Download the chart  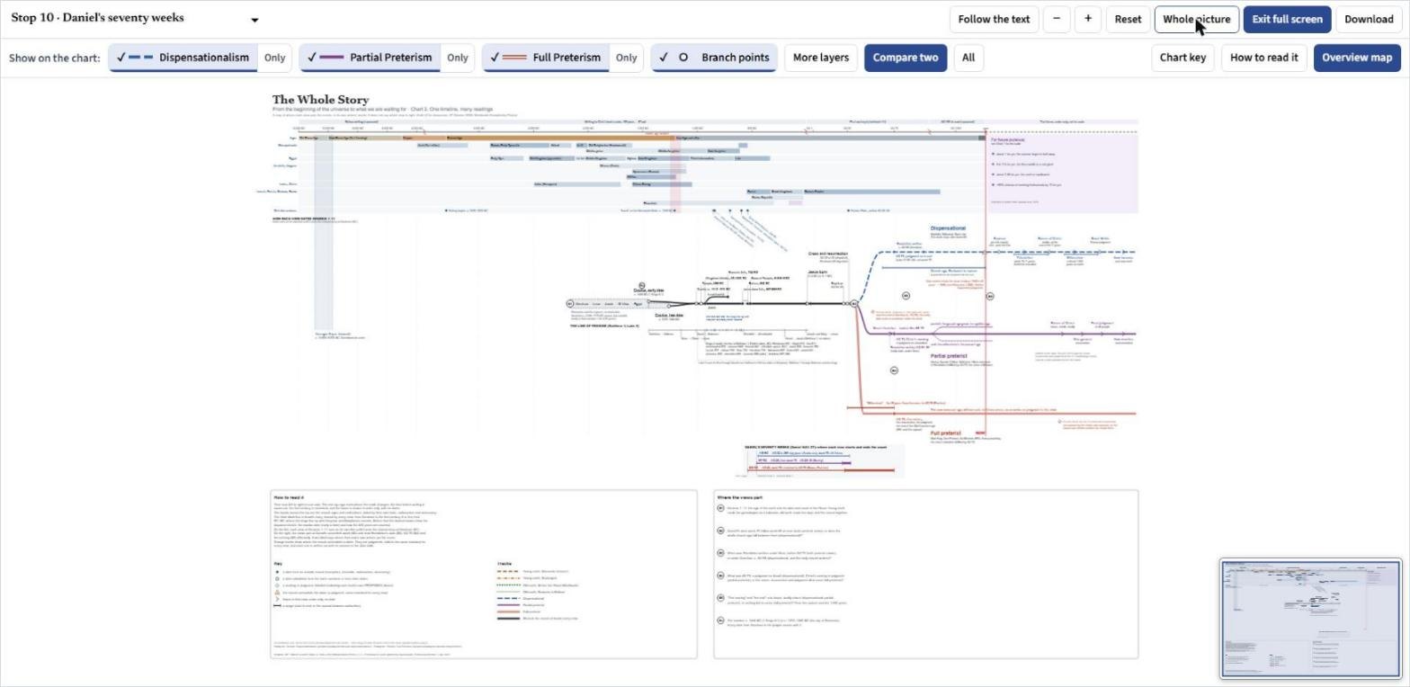1369,19
